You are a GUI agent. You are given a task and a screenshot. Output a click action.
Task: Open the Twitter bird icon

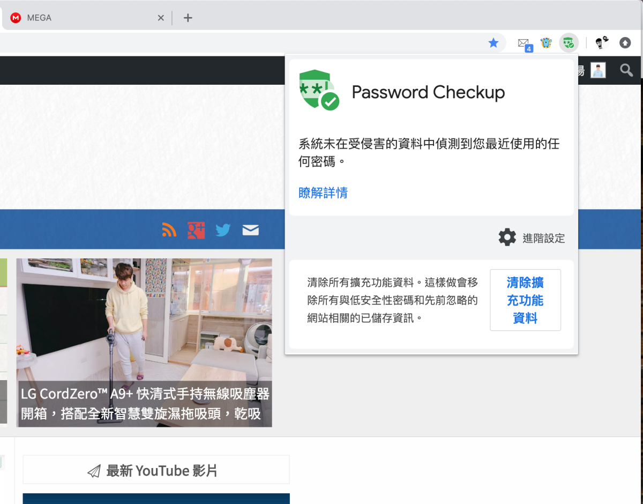(x=223, y=230)
